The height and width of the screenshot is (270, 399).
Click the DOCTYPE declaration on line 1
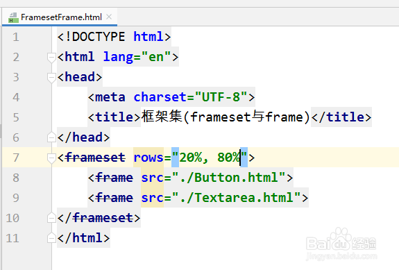(114, 37)
